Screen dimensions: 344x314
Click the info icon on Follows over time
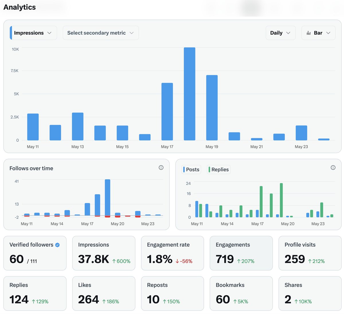[161, 168]
